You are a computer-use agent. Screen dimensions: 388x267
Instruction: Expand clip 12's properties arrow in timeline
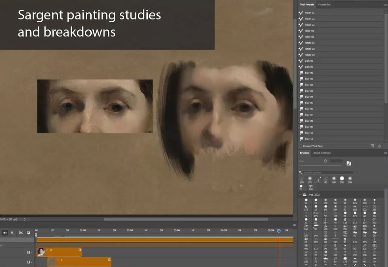[47, 250]
